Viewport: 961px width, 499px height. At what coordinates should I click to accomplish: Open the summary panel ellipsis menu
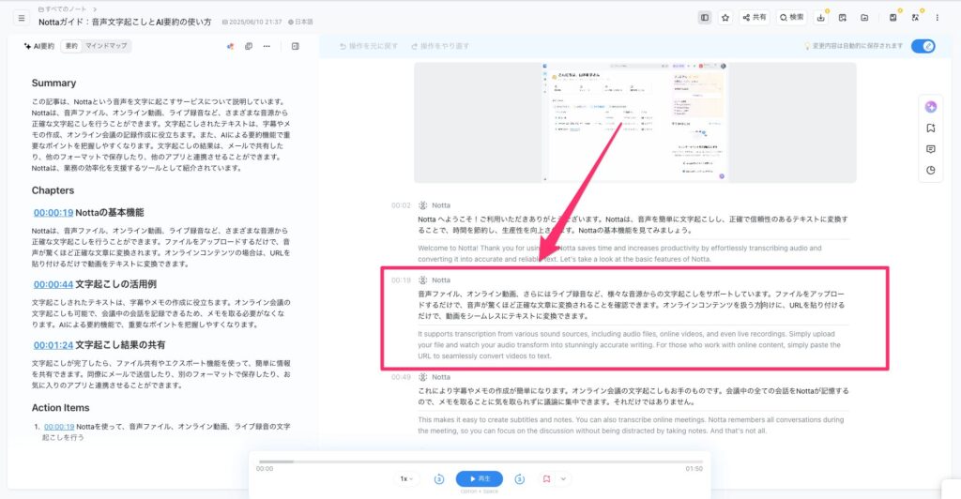point(267,46)
